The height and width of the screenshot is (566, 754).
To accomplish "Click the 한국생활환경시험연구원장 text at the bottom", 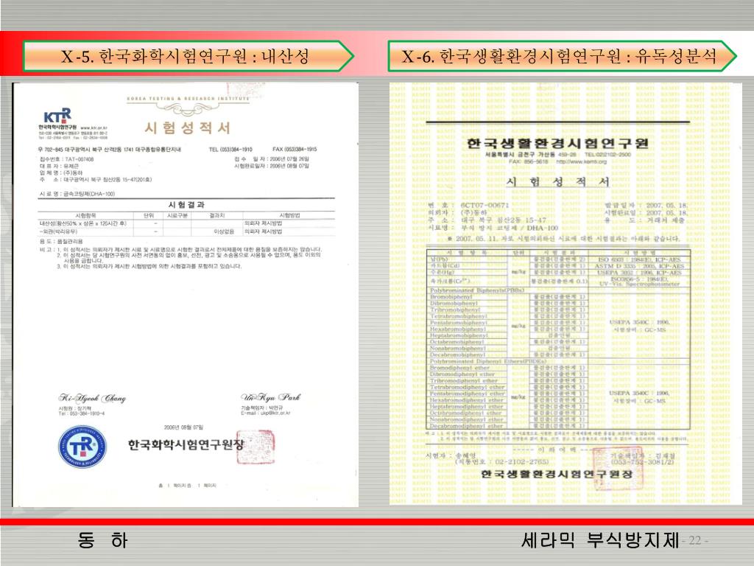I will click(x=557, y=474).
